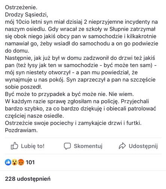Click the line 'częściej nasze osiedle.'
This screenshot has height=189, width=166.
tap(34, 116)
